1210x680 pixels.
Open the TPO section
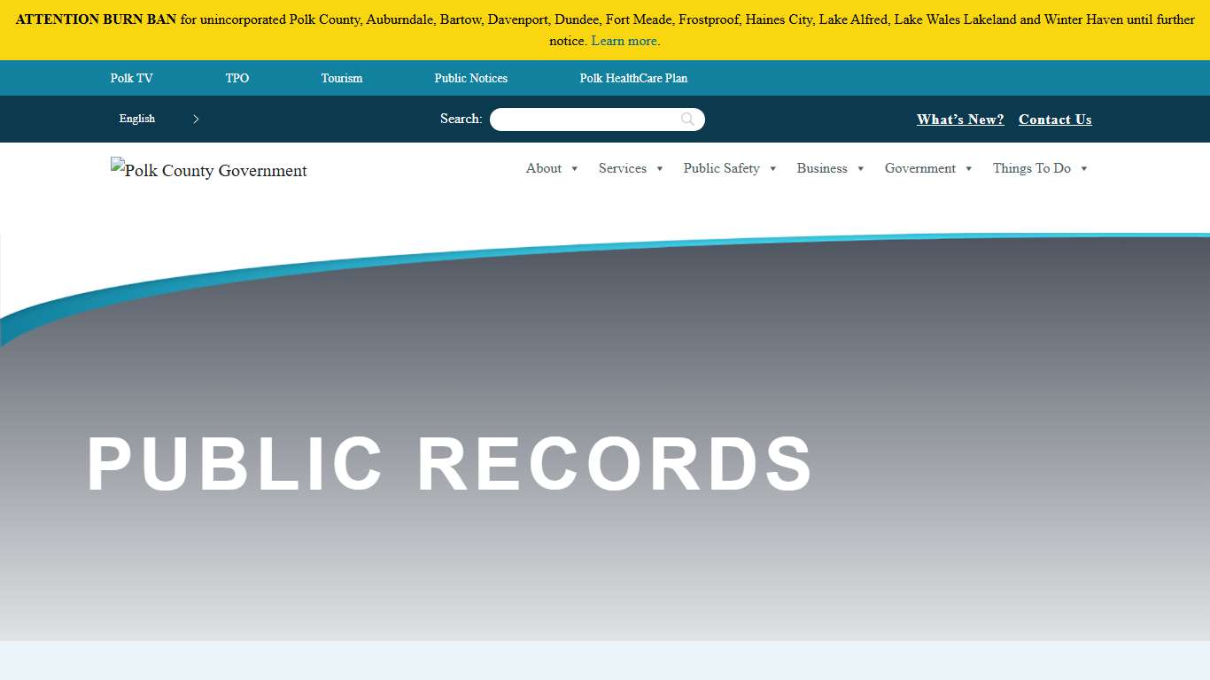237,78
